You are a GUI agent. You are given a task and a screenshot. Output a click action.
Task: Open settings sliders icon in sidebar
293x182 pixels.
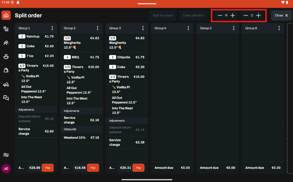point(6,155)
